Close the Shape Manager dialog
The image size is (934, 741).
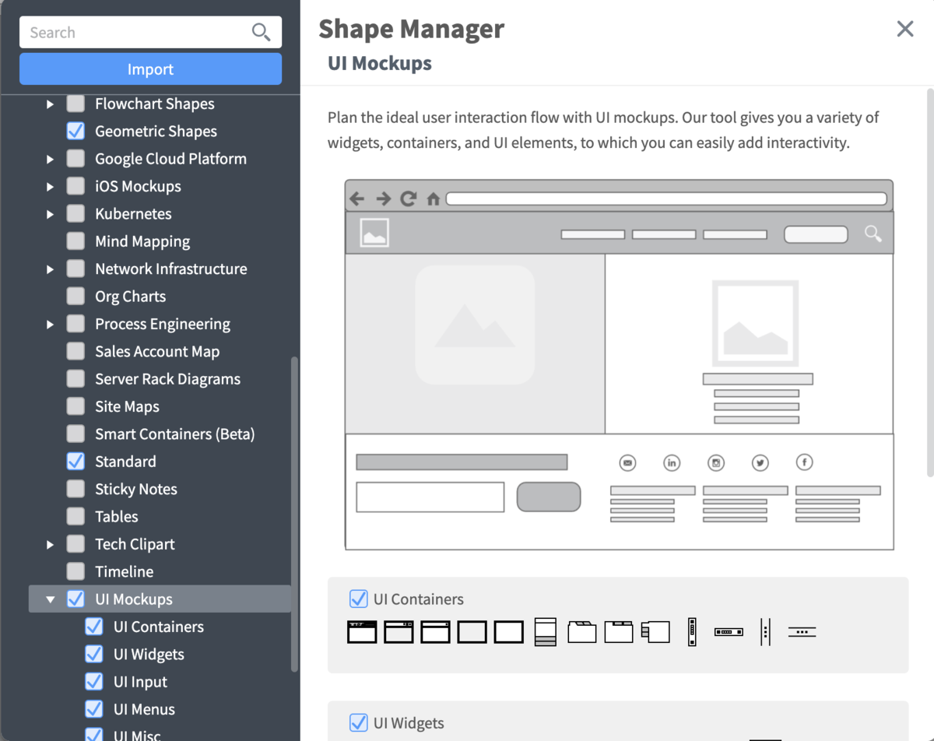pos(904,29)
